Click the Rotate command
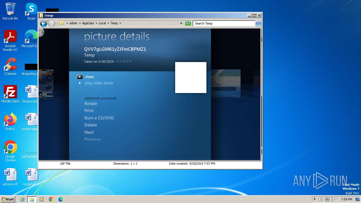The height and width of the screenshot is (203, 361). point(91,103)
